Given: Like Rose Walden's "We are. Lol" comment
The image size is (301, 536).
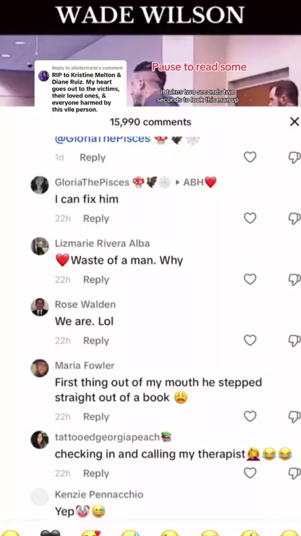Looking at the screenshot, I should click(250, 340).
